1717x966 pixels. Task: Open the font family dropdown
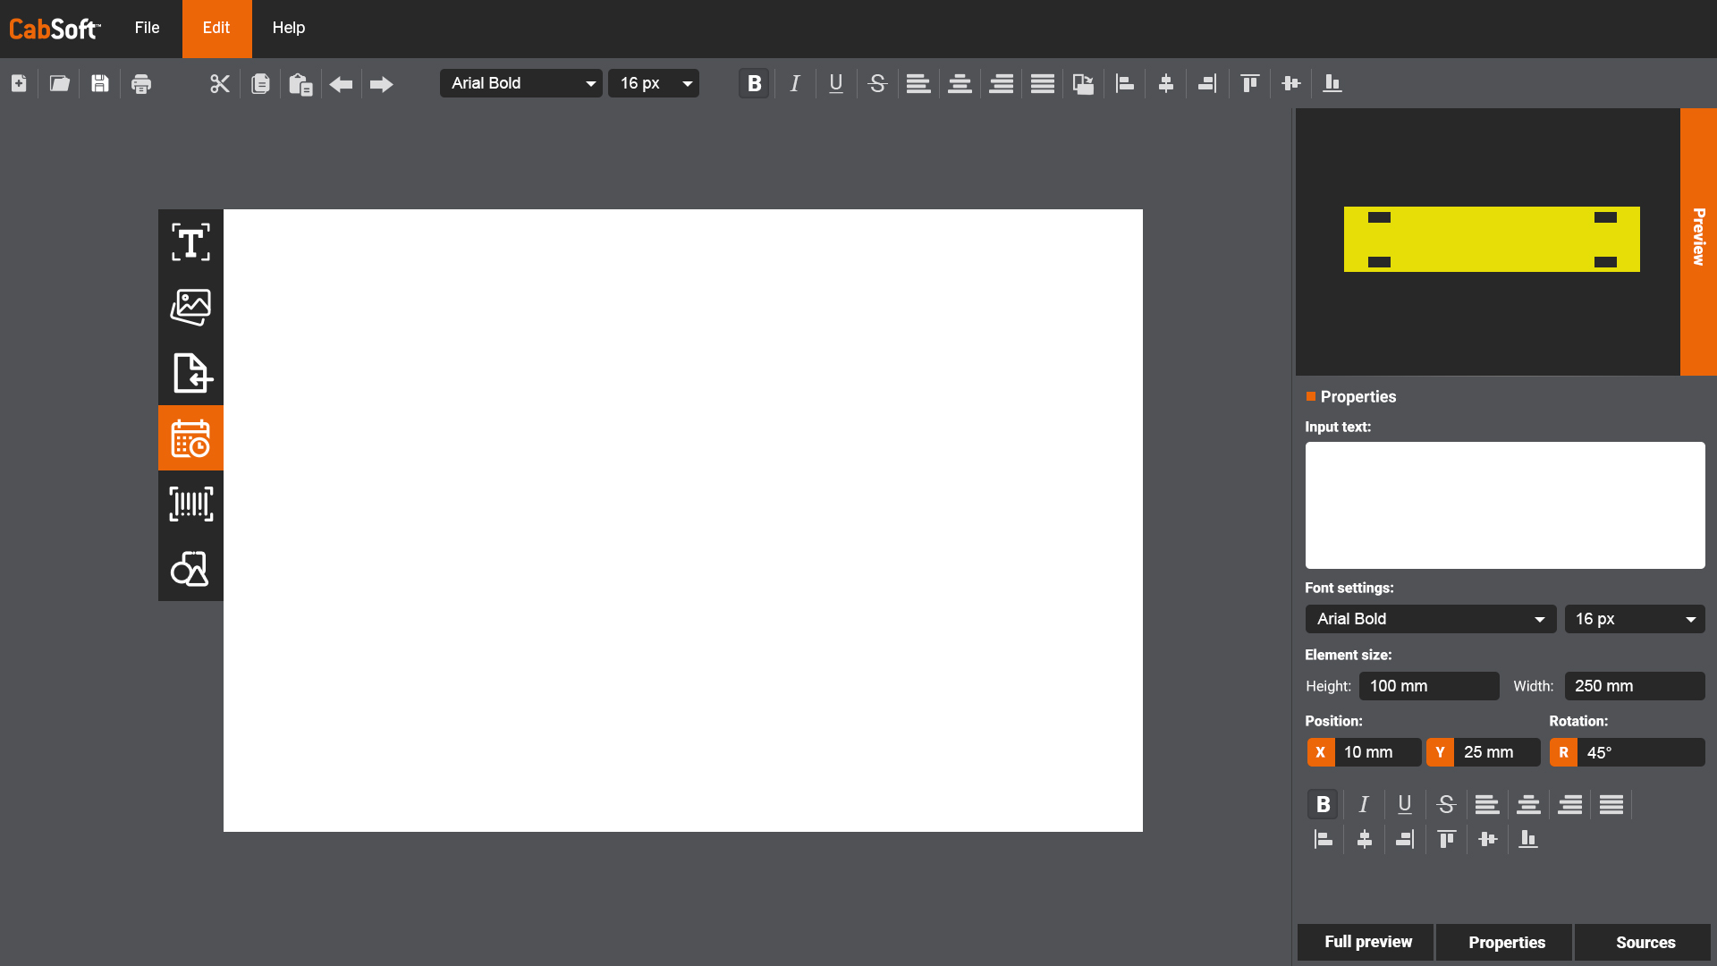pyautogui.click(x=521, y=83)
